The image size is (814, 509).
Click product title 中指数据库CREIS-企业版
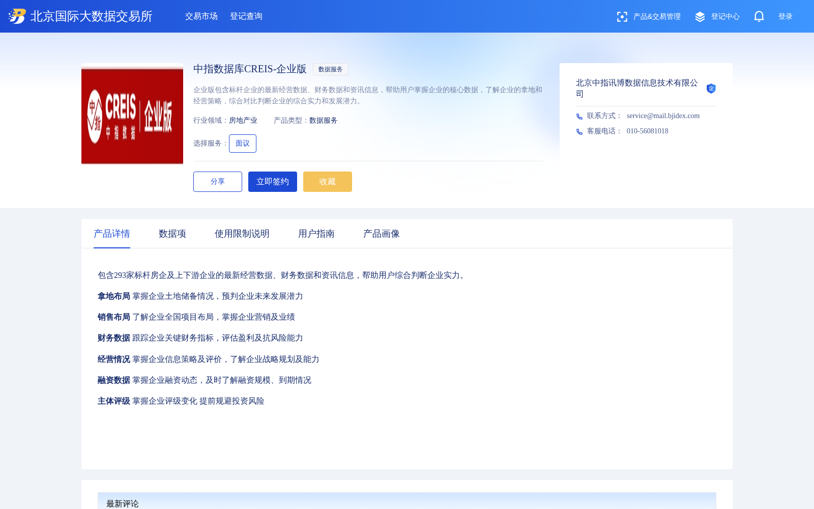250,69
